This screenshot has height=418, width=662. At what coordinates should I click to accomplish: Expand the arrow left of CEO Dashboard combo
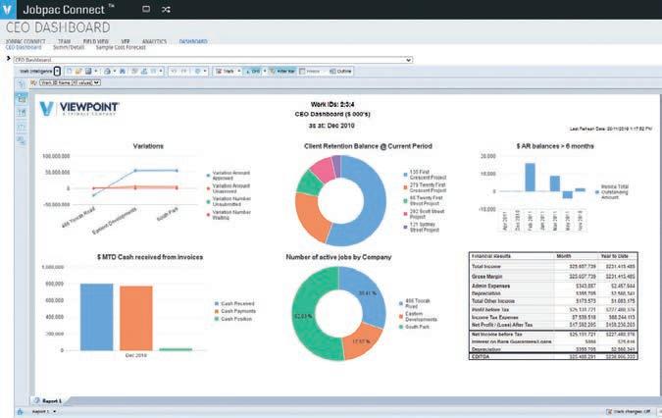(8, 58)
